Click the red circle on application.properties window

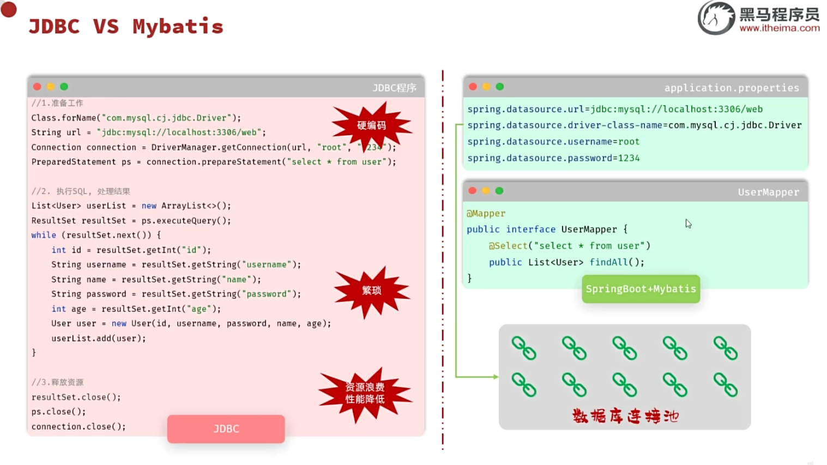click(472, 86)
